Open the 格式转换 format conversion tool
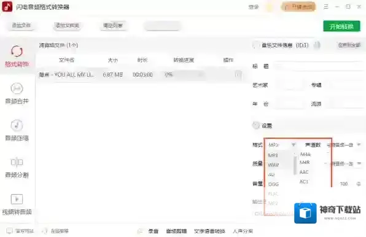The width and height of the screenshot is (366, 237). 17,56
